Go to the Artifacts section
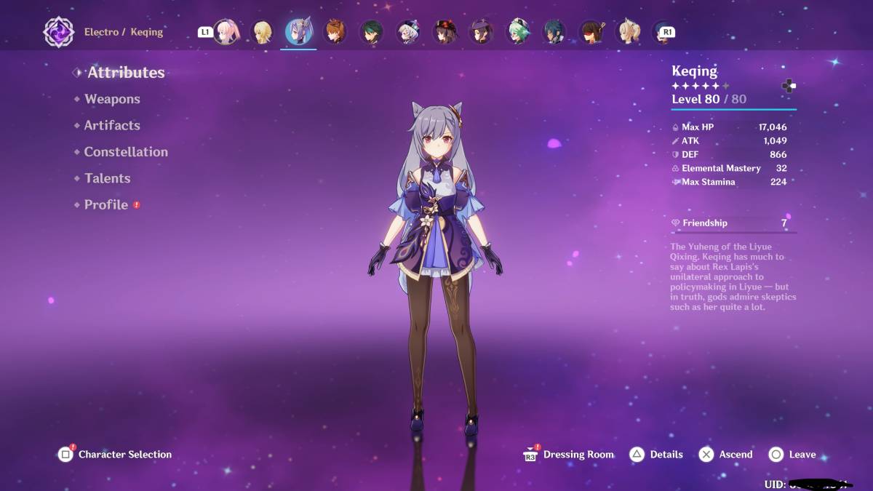The width and height of the screenshot is (873, 491). [x=111, y=125]
